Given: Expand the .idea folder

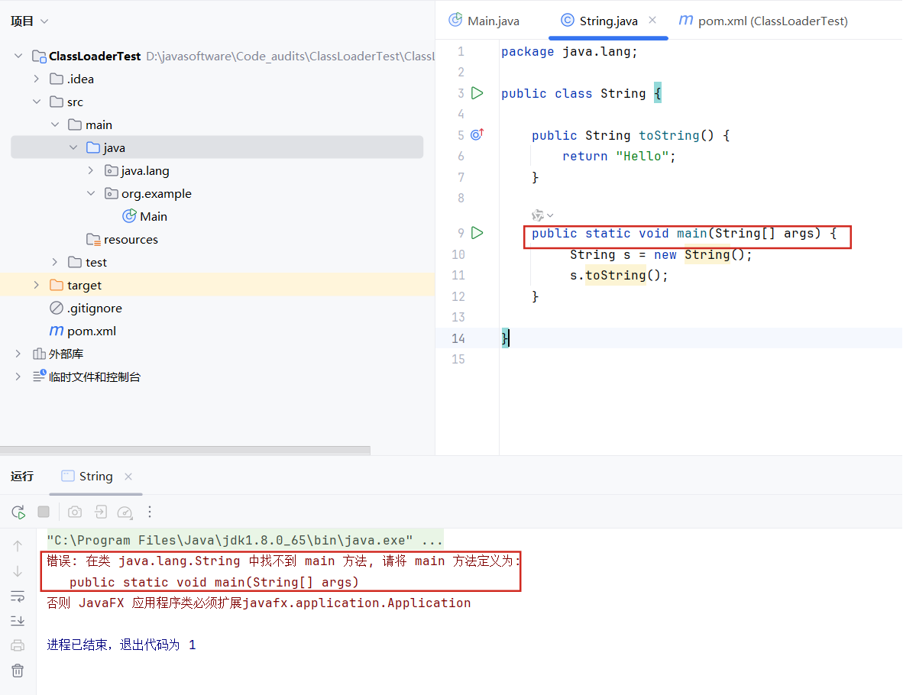Looking at the screenshot, I should click(x=36, y=79).
